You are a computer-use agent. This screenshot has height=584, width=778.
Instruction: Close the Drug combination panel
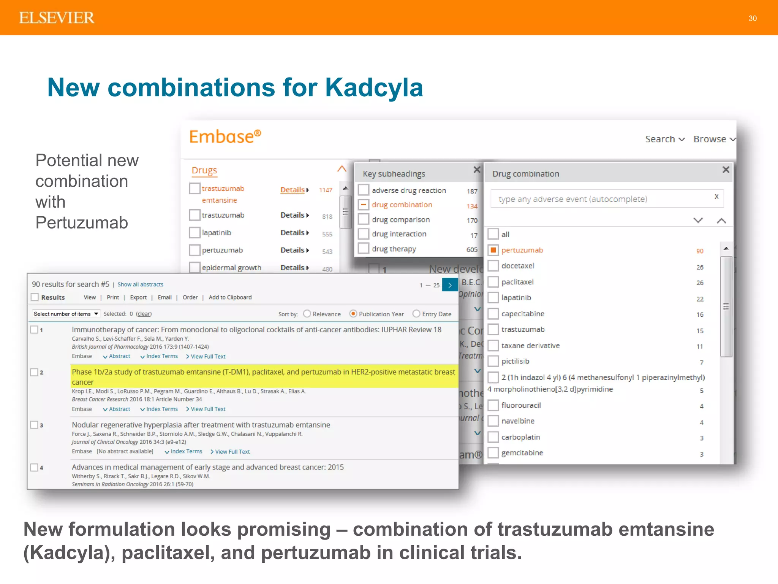726,170
